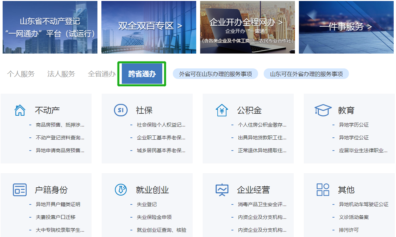396x237 pixels.
Task: Open the 双全双百专区 banner
Action: [149, 27]
